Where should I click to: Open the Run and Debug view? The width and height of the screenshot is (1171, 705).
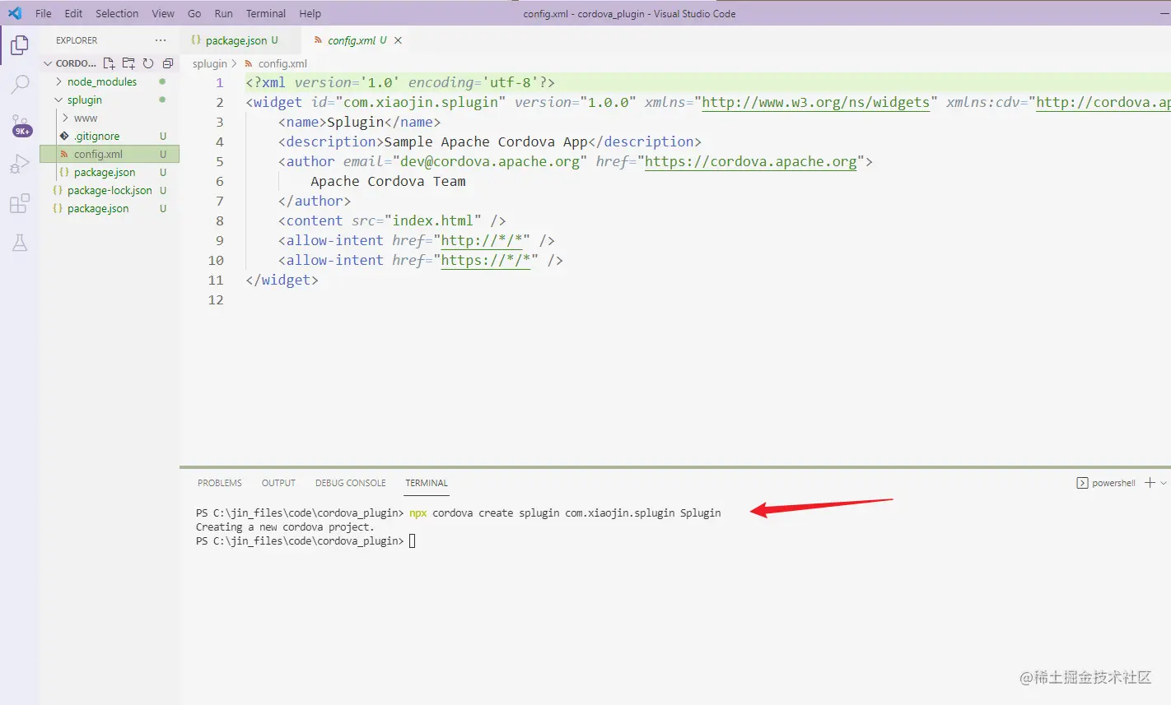20,164
